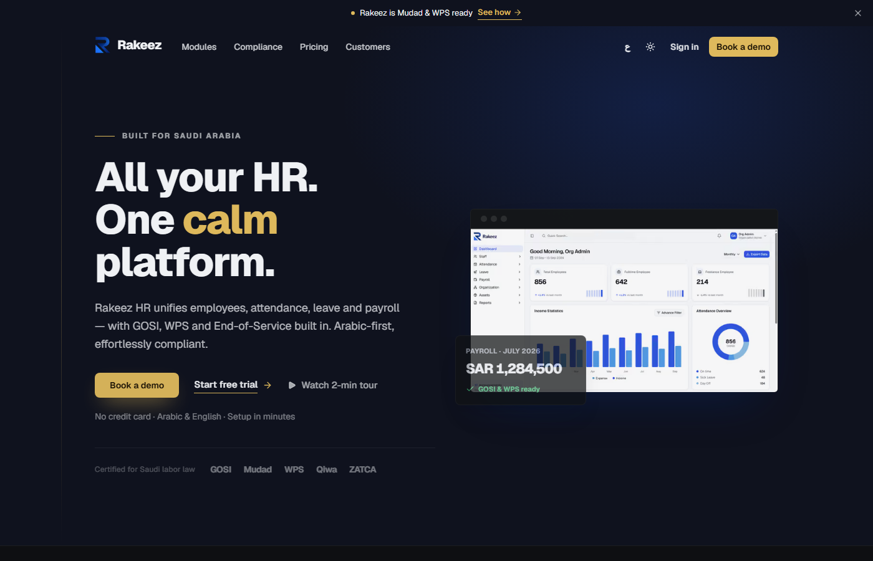Image resolution: width=873 pixels, height=561 pixels.
Task: Click the bell icon in dashboard preview
Action: (719, 236)
